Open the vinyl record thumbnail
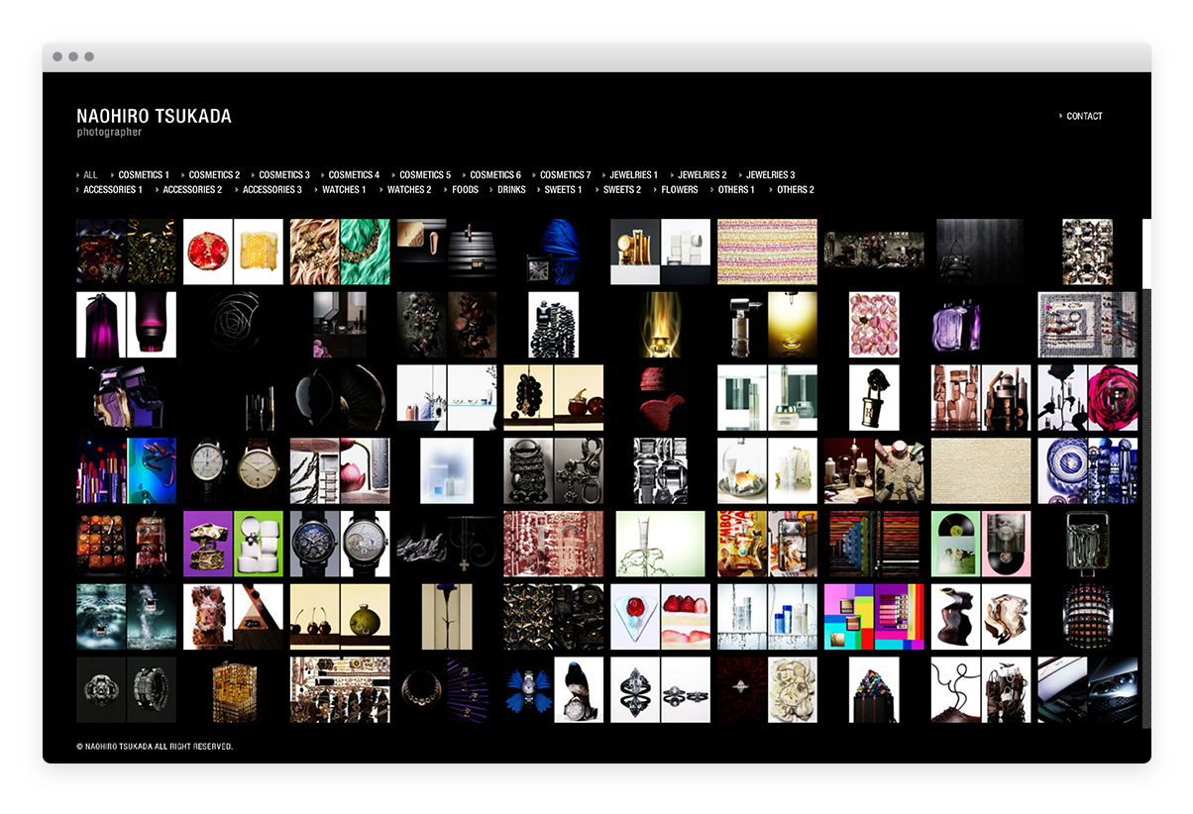Image resolution: width=1193 pixels, height=814 pixels. point(981,544)
